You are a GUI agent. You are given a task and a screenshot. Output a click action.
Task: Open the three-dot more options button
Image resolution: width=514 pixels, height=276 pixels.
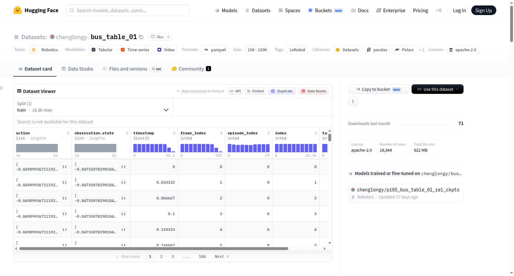tap(353, 101)
